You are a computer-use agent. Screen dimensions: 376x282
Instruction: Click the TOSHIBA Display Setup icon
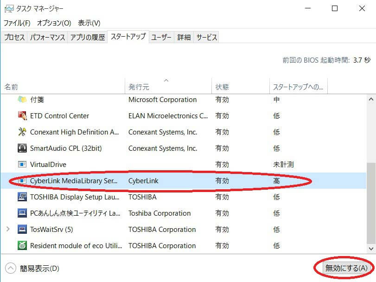(x=22, y=197)
